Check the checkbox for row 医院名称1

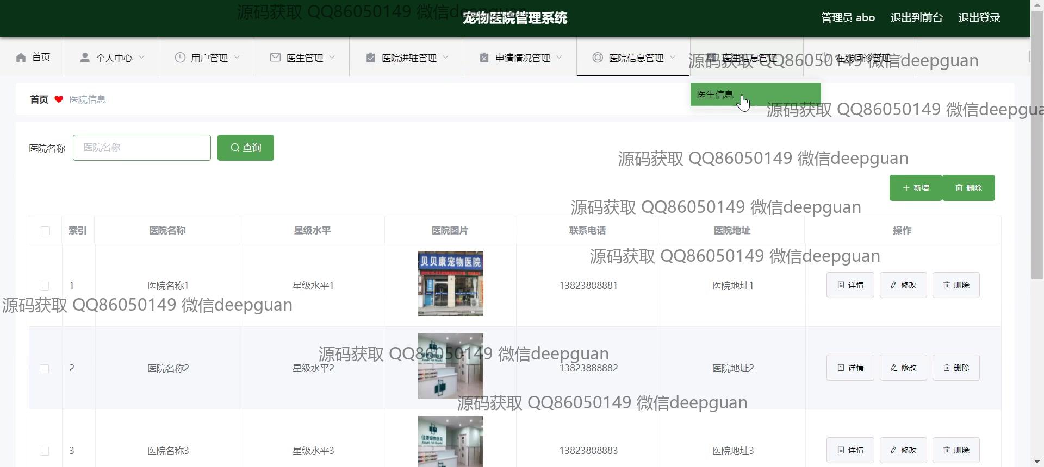point(45,286)
